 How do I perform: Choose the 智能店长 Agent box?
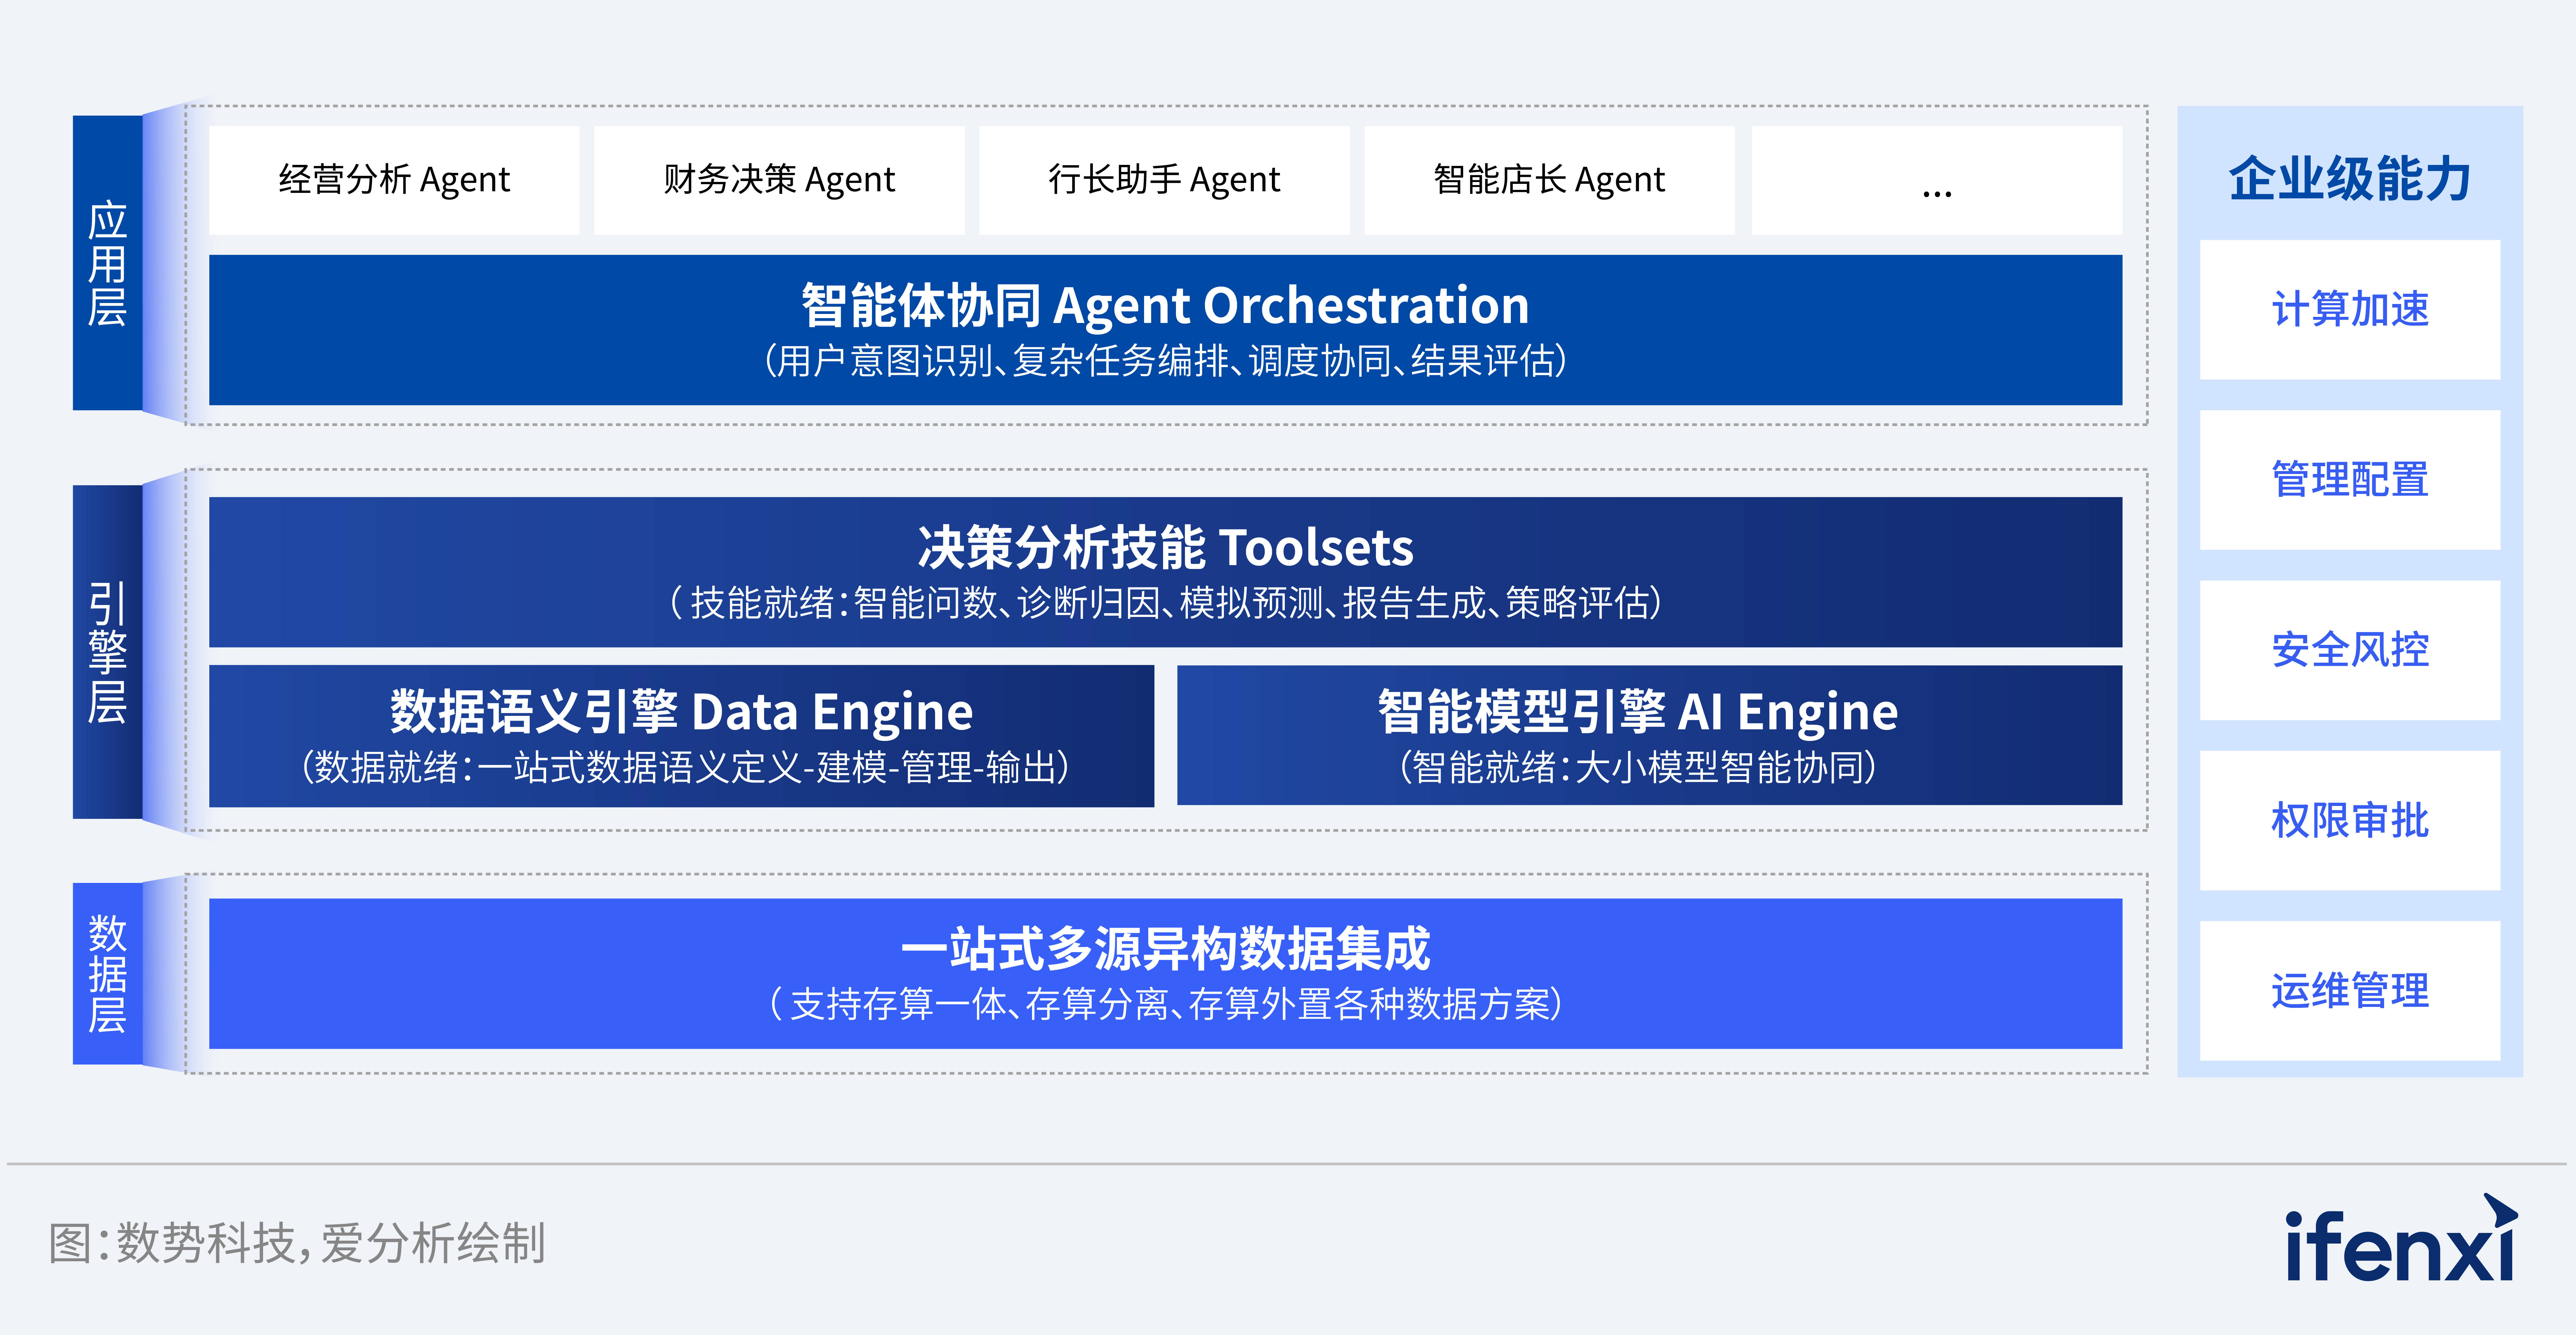tap(1549, 180)
